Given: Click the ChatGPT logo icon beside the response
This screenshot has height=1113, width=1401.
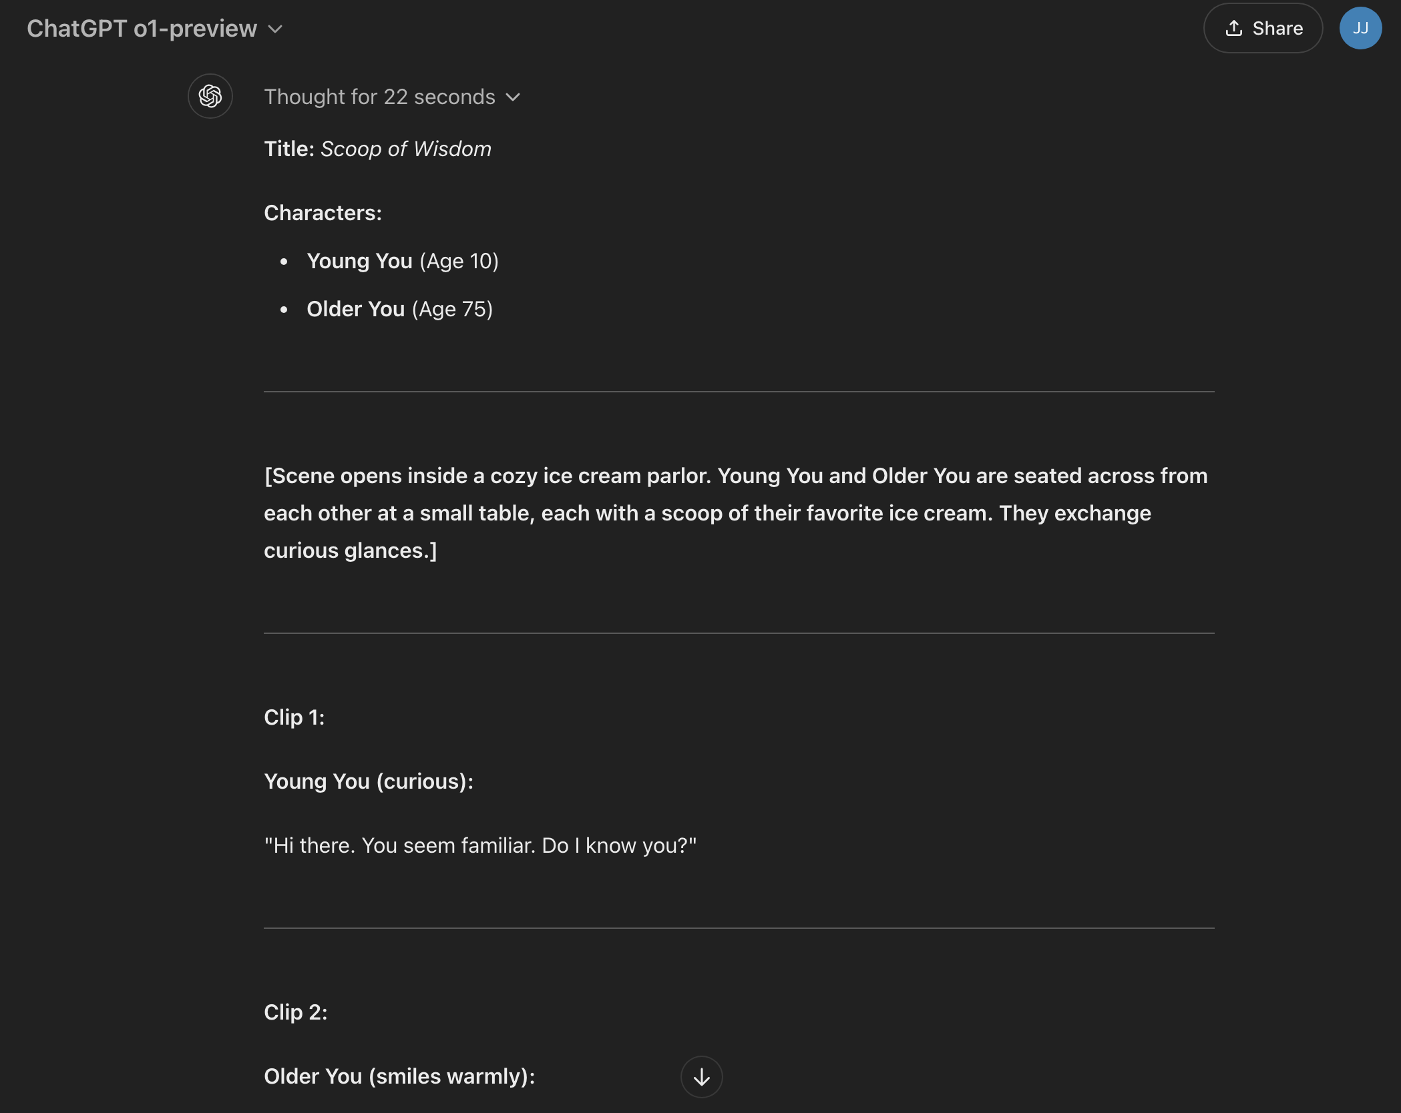Looking at the screenshot, I should click(x=210, y=97).
